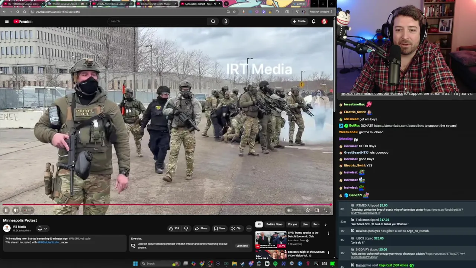Open Trump Detroit Economic Club live thumbnail
This screenshot has height=268, width=476.
(271, 240)
